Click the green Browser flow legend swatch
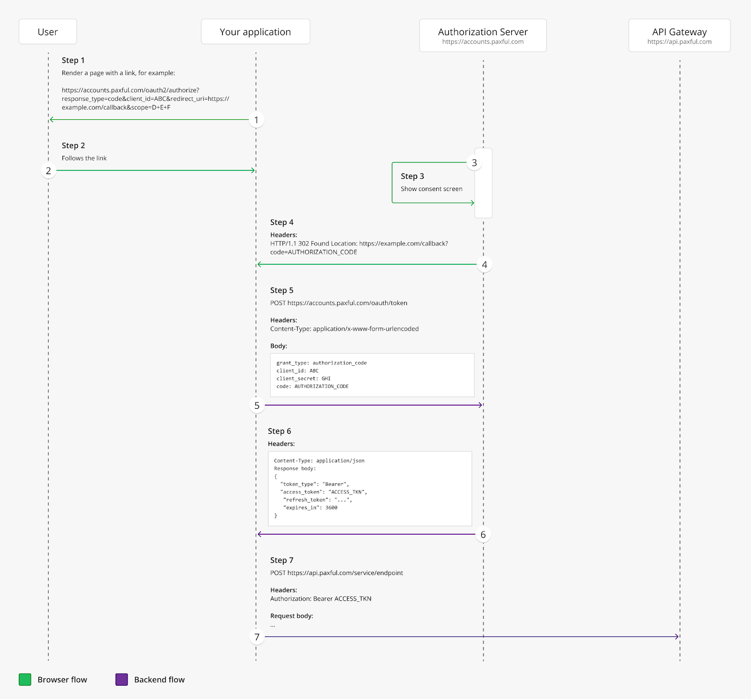This screenshot has width=751, height=699. [x=25, y=679]
